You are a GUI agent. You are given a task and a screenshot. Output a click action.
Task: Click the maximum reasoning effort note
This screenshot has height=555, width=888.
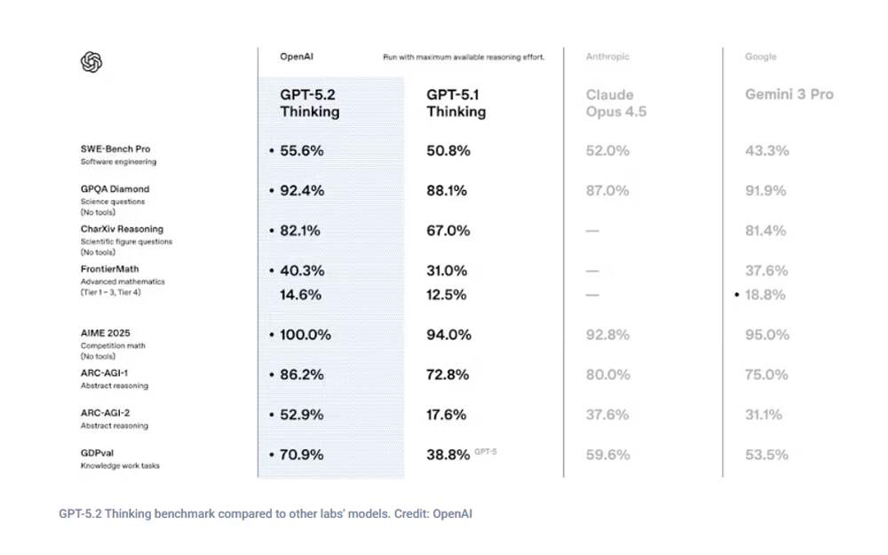pos(463,57)
